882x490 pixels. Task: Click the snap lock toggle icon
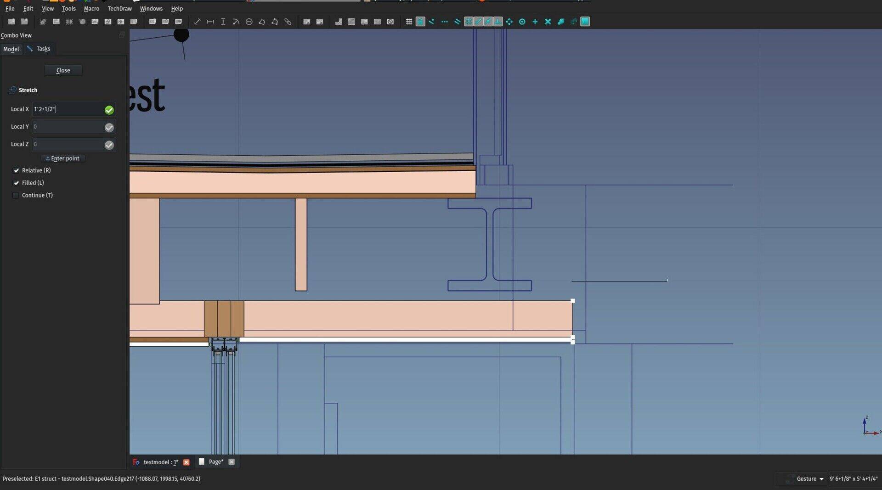point(420,22)
